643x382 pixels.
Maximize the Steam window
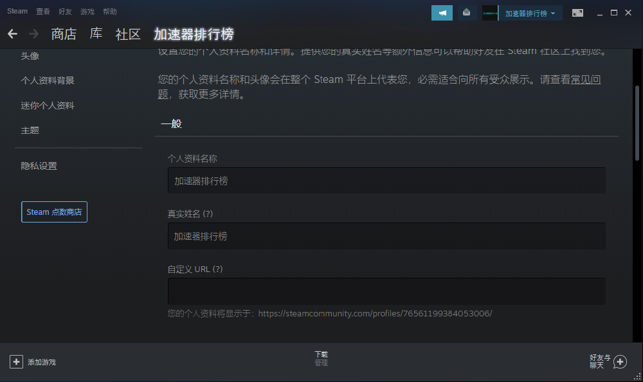614,13
